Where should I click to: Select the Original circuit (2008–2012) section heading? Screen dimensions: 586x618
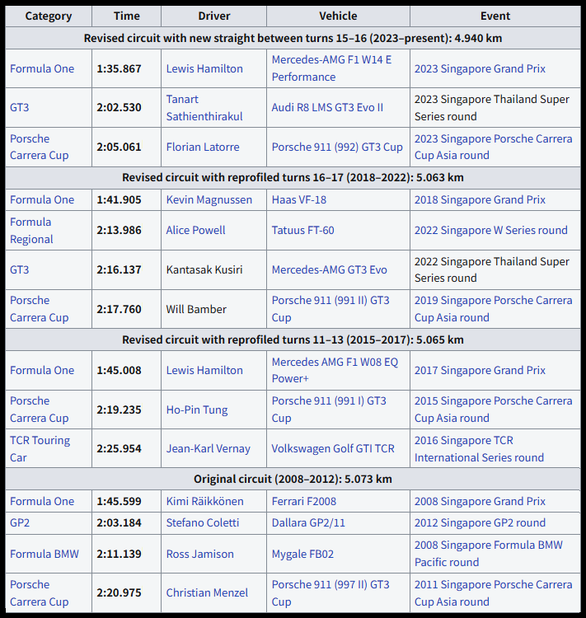(293, 479)
